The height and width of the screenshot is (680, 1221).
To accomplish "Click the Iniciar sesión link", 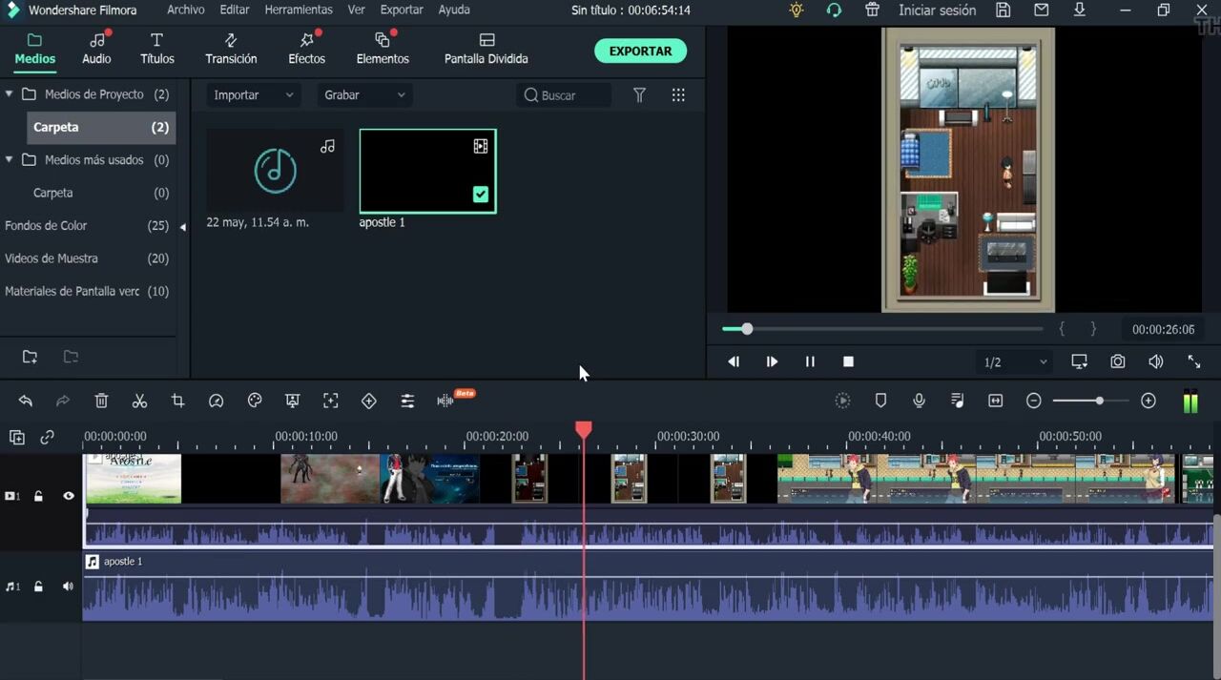I will point(937,10).
